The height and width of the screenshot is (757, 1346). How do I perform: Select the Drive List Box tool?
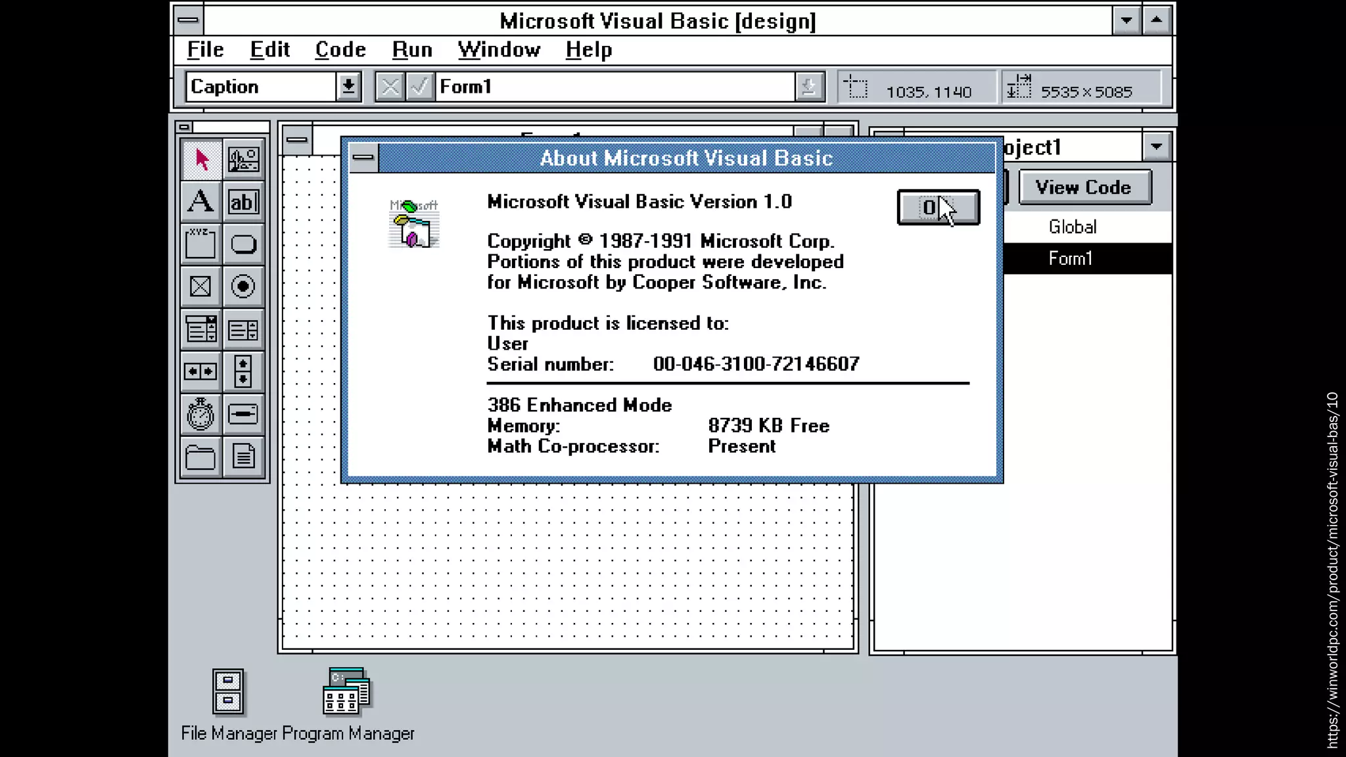(243, 414)
